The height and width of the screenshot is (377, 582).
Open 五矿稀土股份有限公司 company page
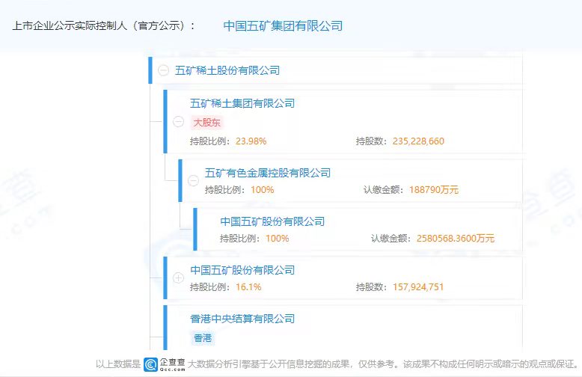[227, 70]
